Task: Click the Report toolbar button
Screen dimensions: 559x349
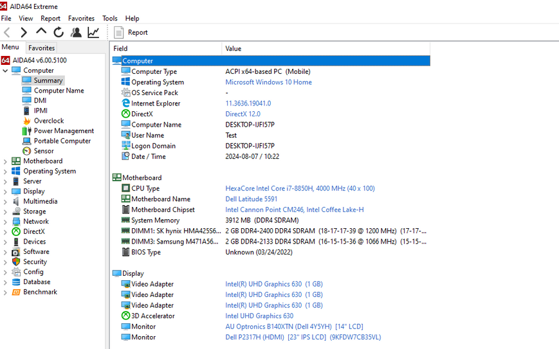Action: 131,32
